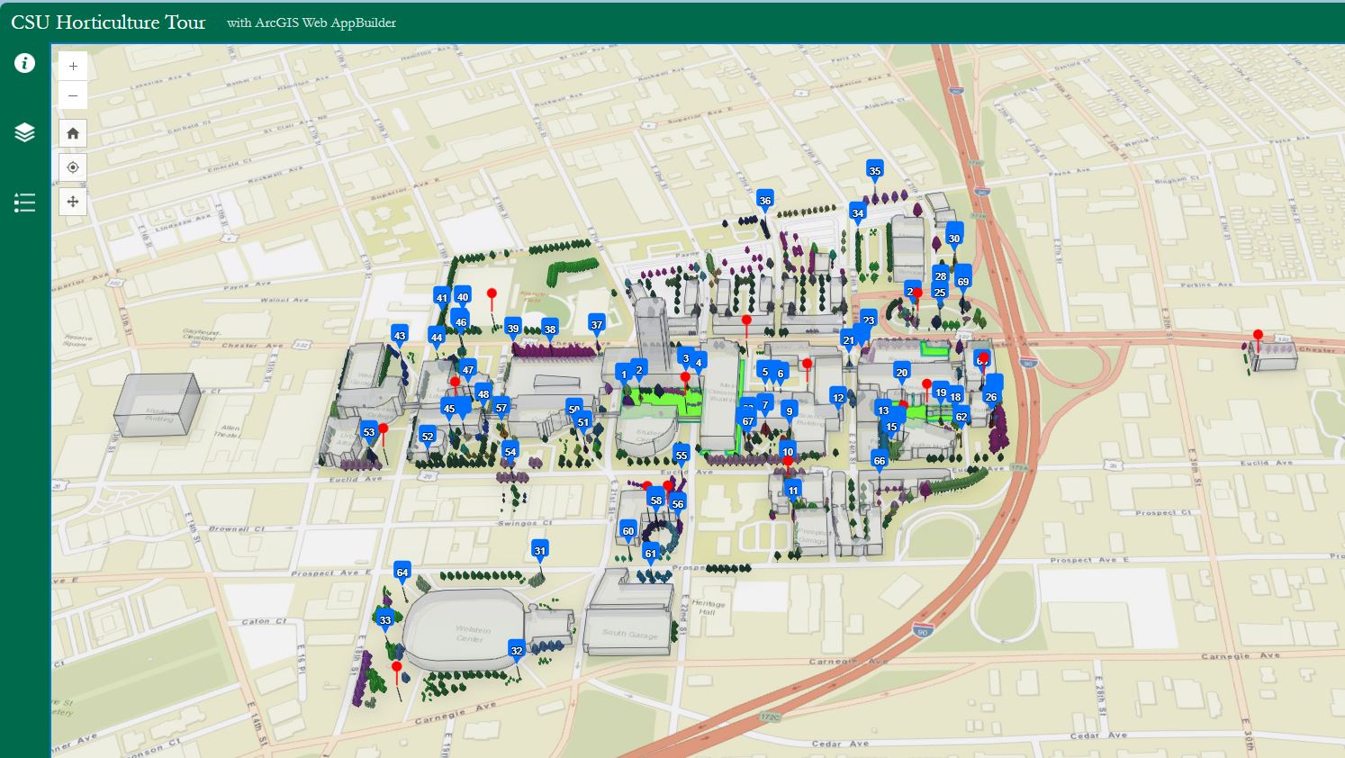
Task: Click blue marker labeled 64
Action: point(402,573)
